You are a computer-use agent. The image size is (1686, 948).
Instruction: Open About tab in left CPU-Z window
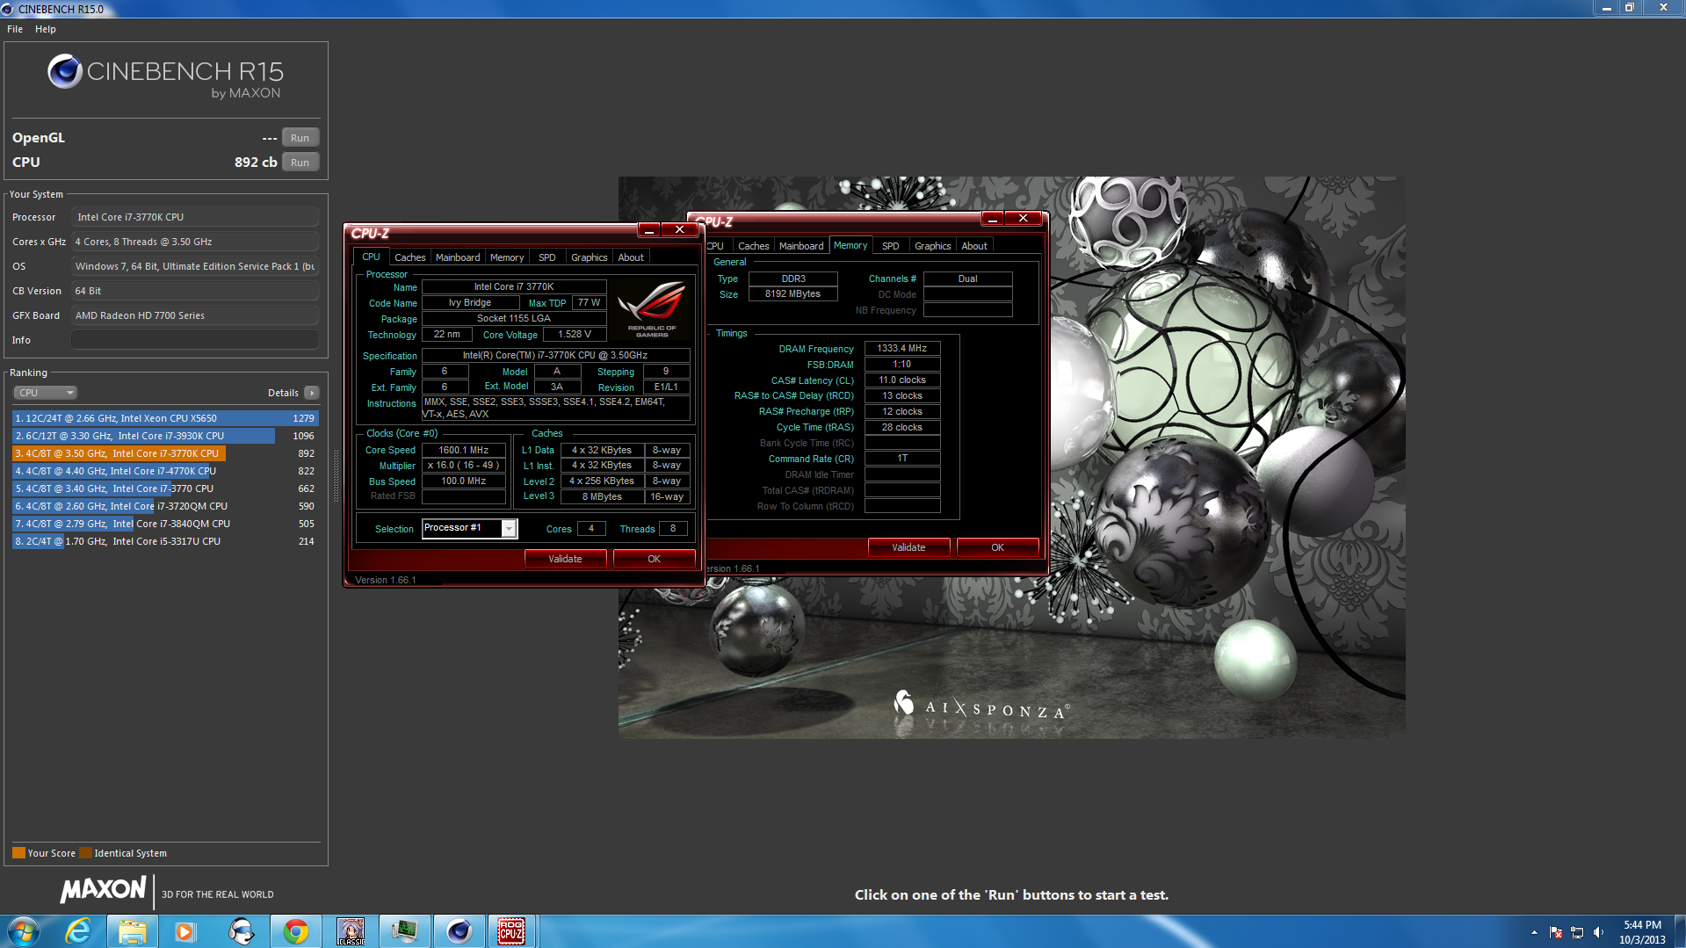coord(631,257)
